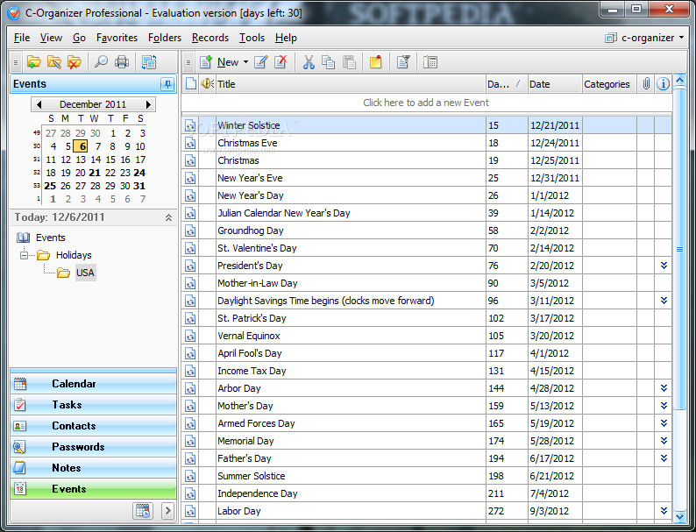Click the alarm speaker column header
The height and width of the screenshot is (532, 696).
[x=207, y=83]
